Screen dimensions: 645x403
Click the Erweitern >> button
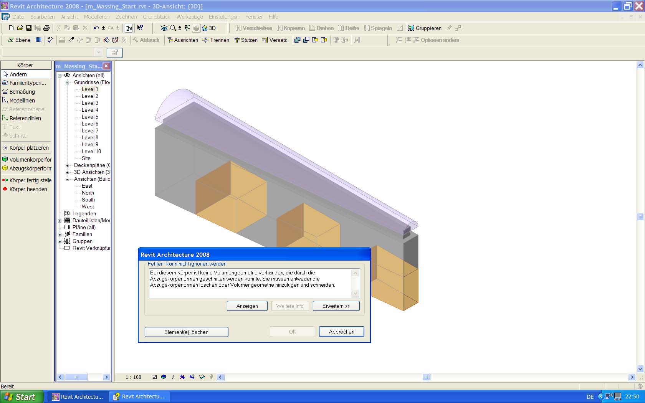pos(336,306)
